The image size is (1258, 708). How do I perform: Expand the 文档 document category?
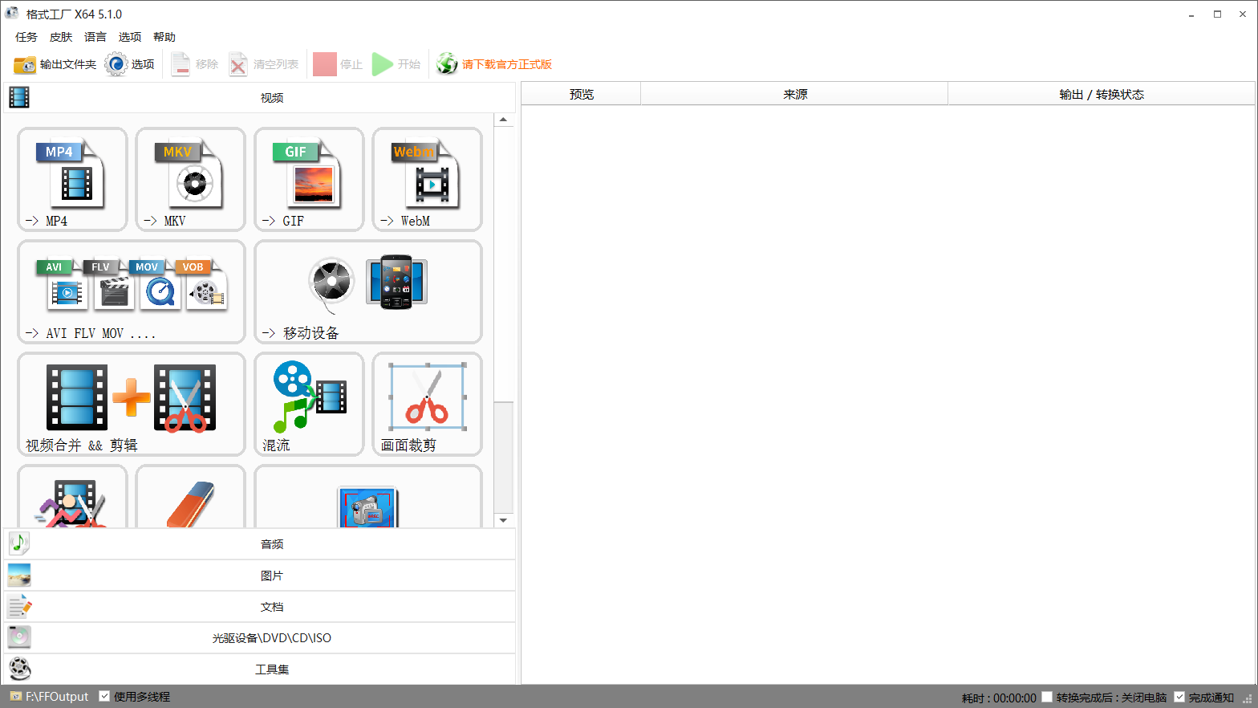point(259,607)
